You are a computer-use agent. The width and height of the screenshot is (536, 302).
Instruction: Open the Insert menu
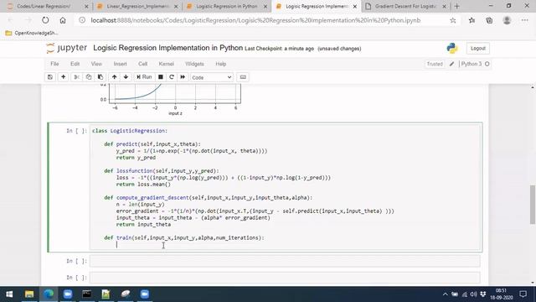tap(120, 64)
